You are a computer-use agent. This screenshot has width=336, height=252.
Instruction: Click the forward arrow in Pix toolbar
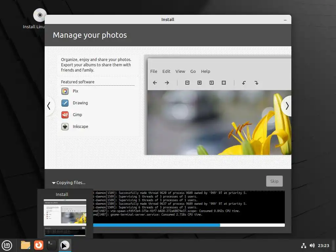pos(167,83)
